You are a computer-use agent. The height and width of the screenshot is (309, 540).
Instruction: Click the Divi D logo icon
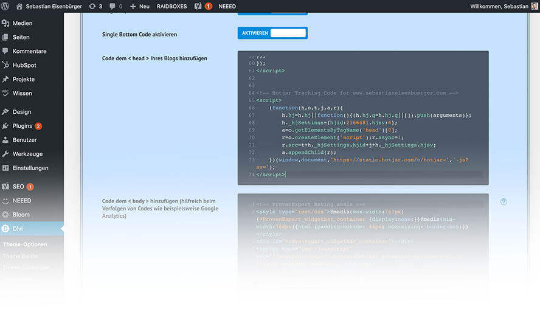5,228
